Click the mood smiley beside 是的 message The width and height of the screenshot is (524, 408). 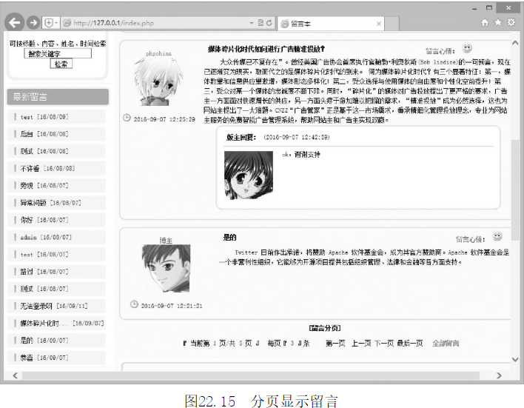497,237
